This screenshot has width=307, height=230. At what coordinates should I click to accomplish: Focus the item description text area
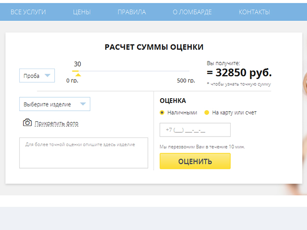(x=83, y=153)
